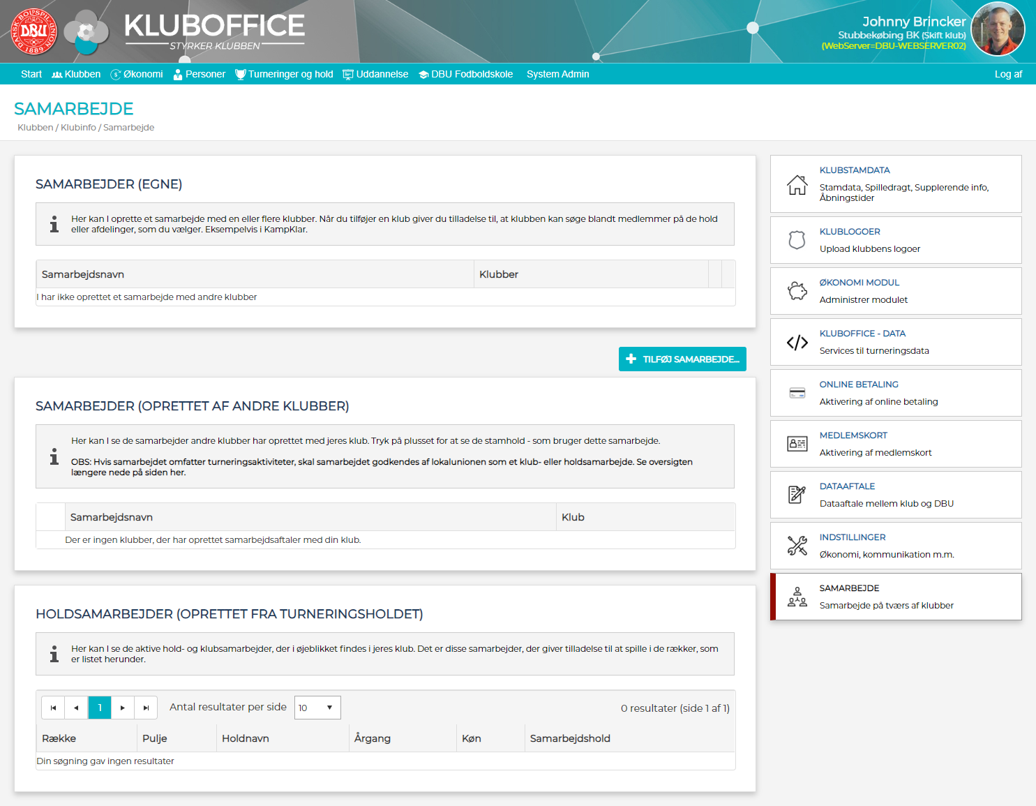Click the house icon for Klubstamdata
This screenshot has width=1036, height=806.
click(x=797, y=185)
